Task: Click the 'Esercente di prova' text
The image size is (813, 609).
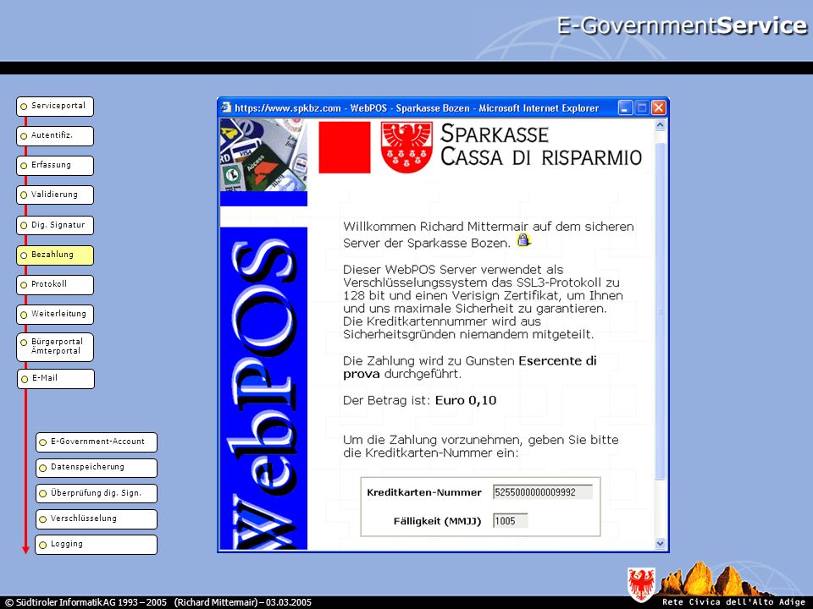Action: [x=470, y=367]
